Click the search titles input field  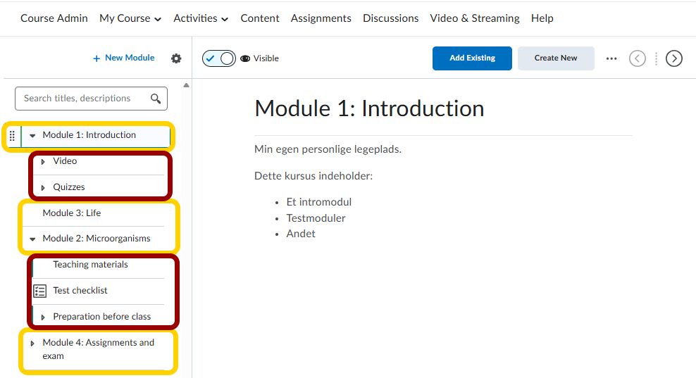click(x=83, y=99)
